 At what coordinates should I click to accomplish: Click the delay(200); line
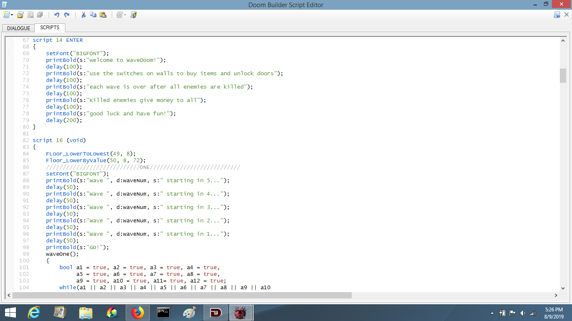pos(64,120)
